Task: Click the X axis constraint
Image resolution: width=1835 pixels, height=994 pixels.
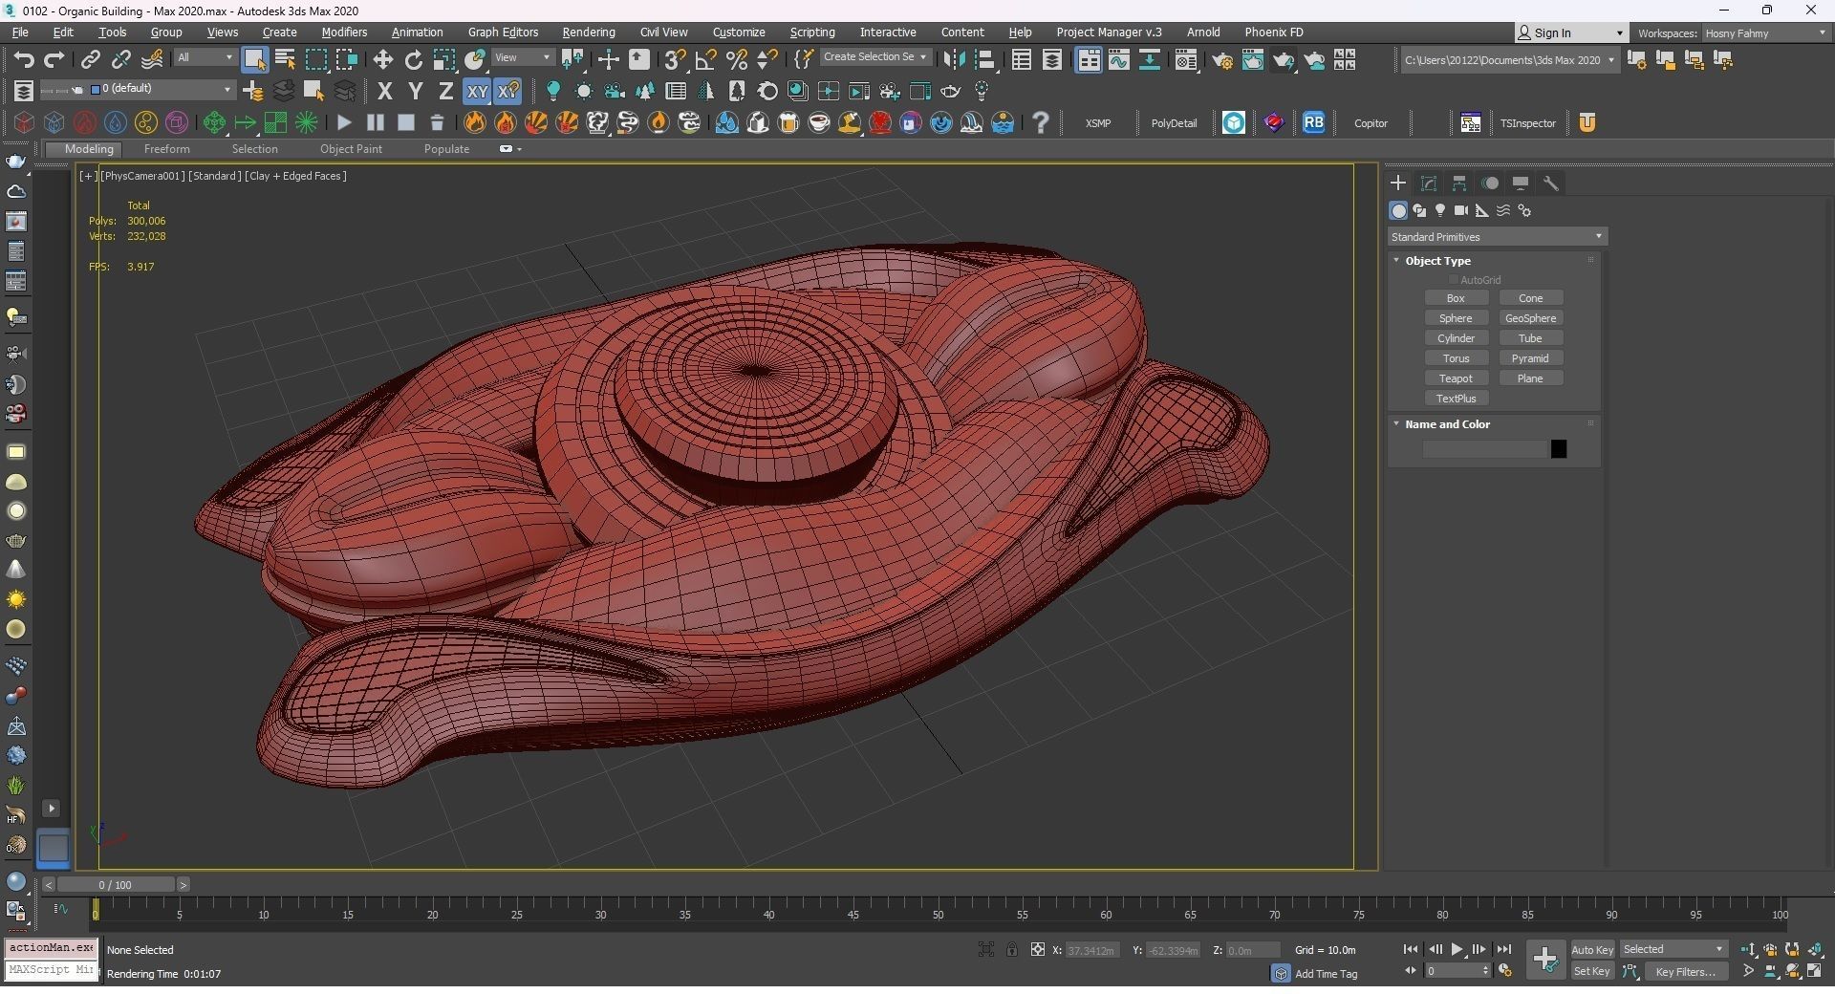Action: (x=384, y=91)
